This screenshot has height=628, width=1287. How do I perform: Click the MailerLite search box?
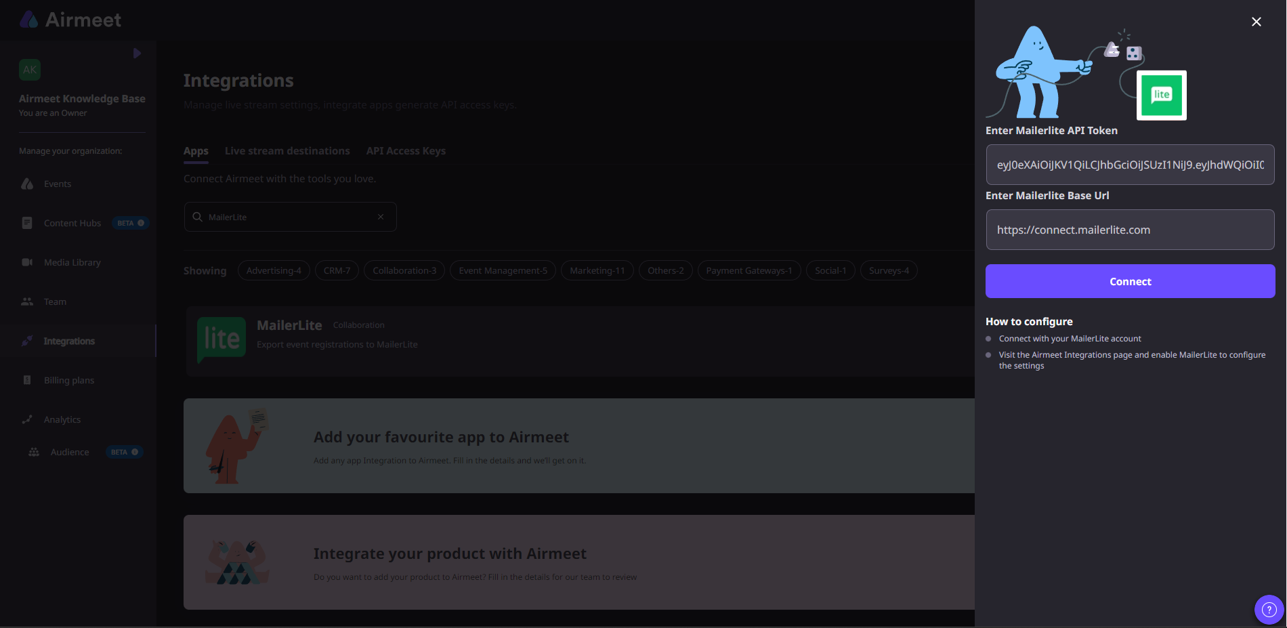290,217
